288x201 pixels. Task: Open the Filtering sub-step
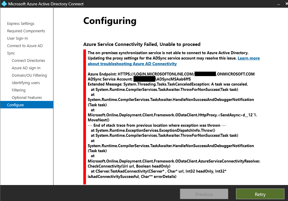click(x=19, y=90)
